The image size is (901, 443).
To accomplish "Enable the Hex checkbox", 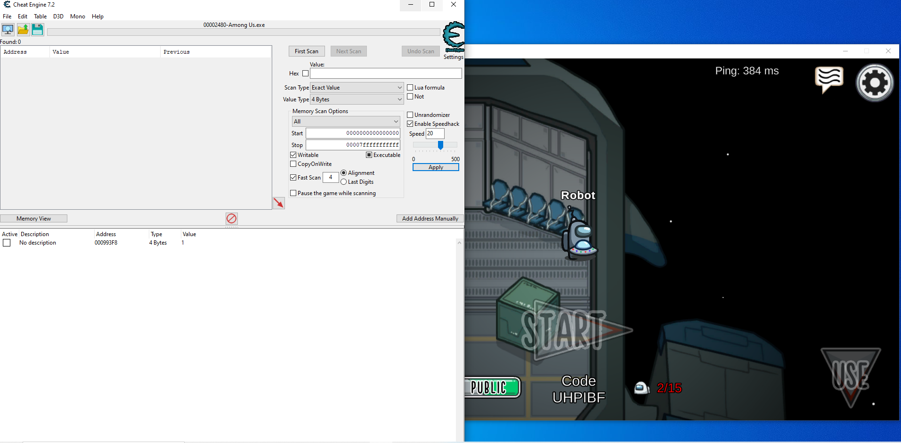I will [x=305, y=73].
